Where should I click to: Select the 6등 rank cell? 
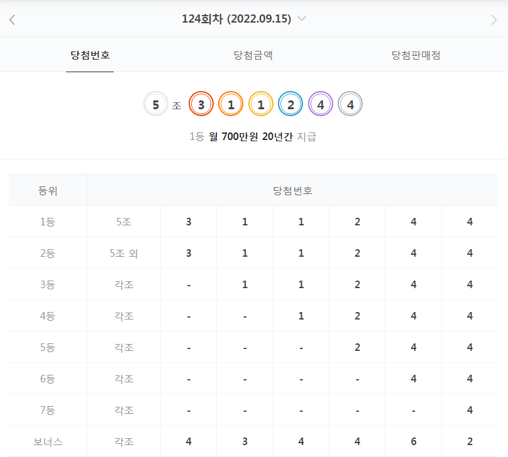pyautogui.click(x=48, y=379)
